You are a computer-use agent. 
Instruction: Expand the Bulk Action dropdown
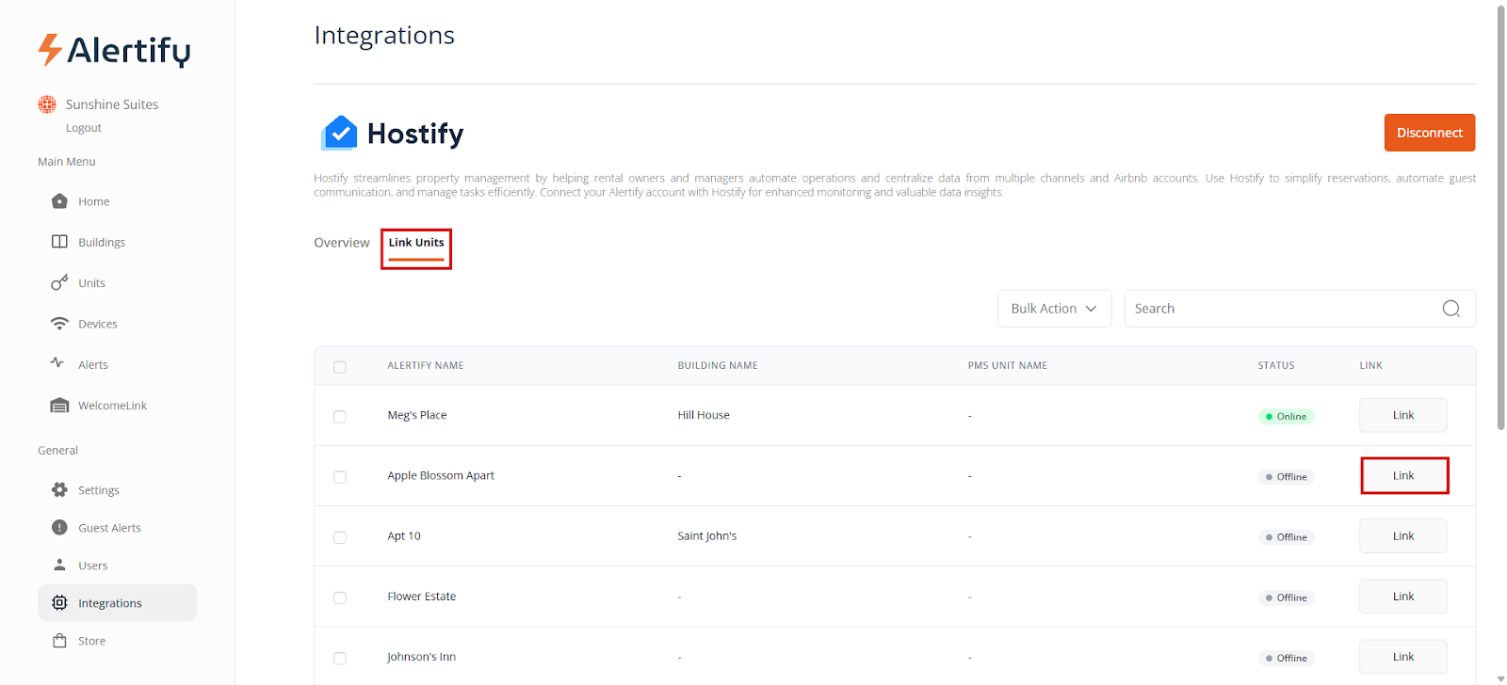tap(1054, 309)
